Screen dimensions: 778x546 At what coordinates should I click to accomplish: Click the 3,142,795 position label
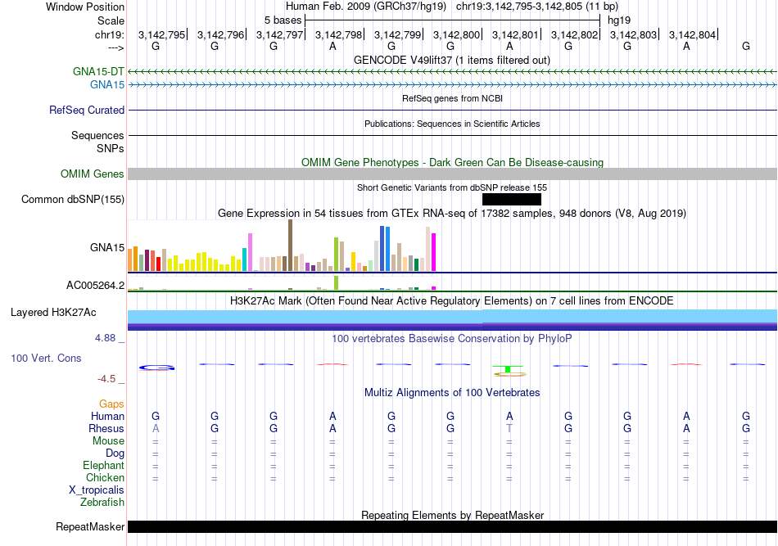click(162, 34)
